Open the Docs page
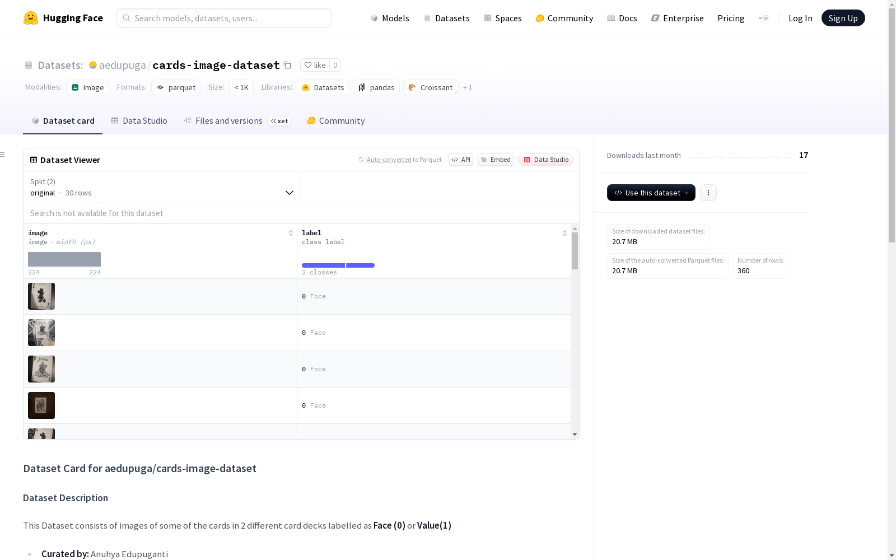This screenshot has width=896, height=560. pyautogui.click(x=622, y=18)
